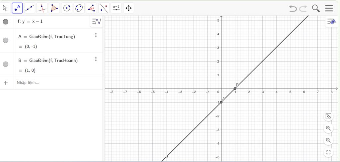Click the value (0, -1) of point A

tap(31, 46)
